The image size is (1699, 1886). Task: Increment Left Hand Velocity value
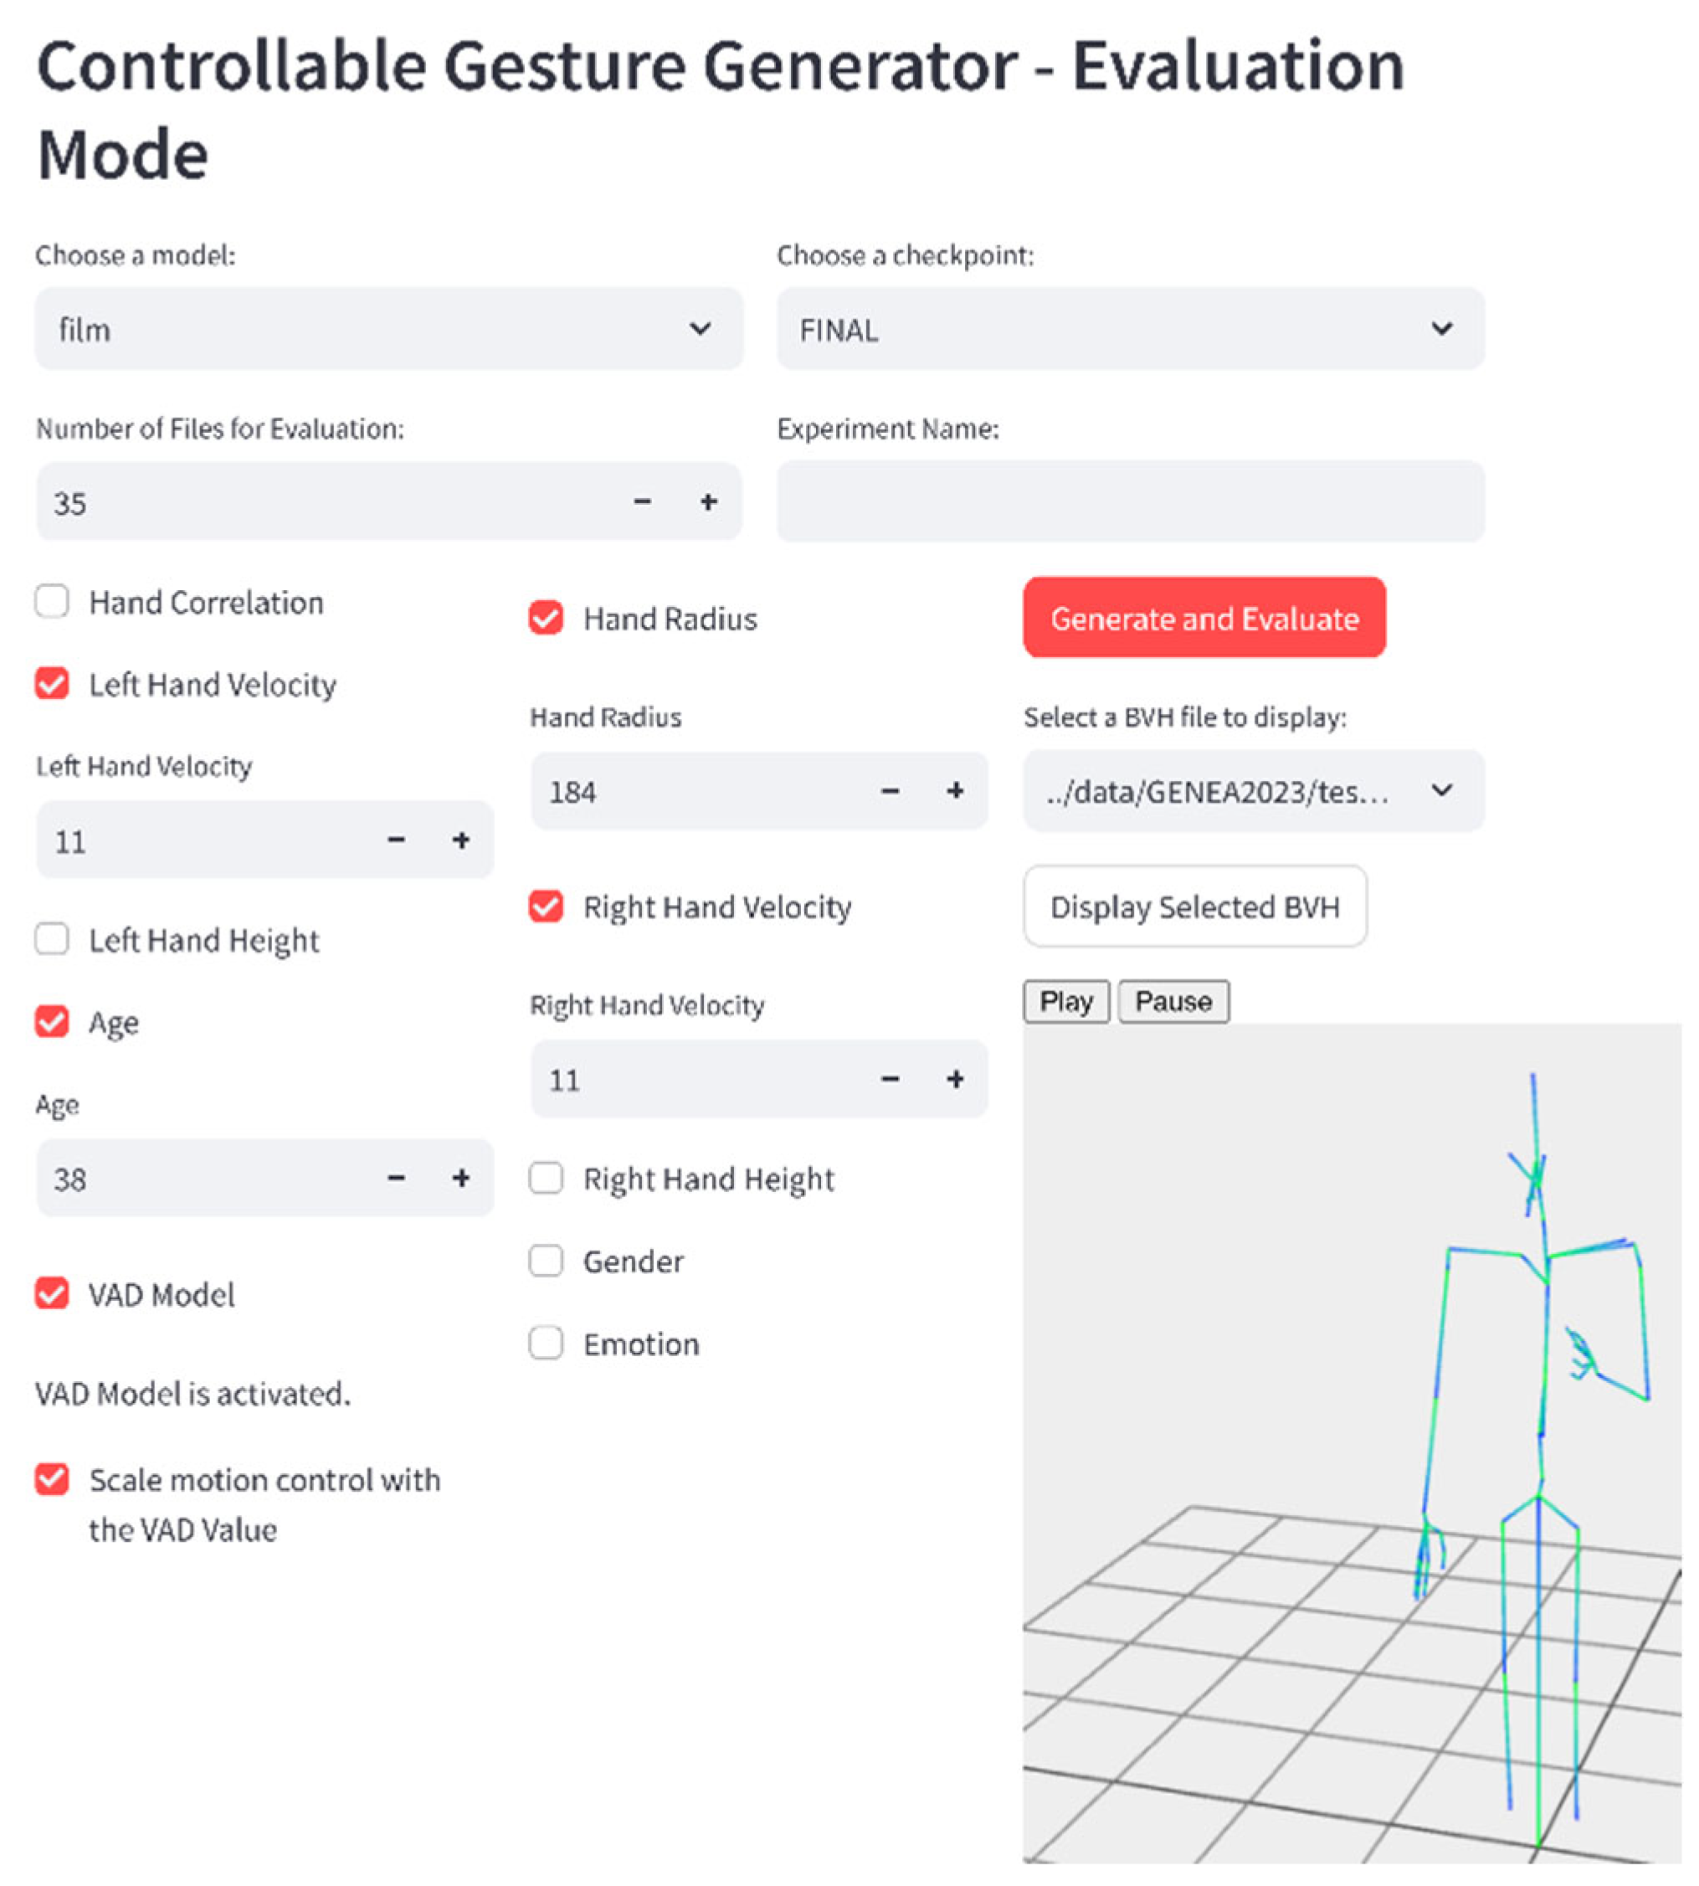461,840
